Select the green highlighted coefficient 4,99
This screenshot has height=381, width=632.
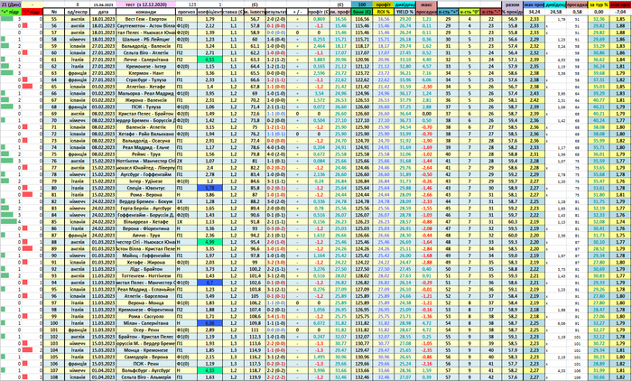(x=209, y=242)
